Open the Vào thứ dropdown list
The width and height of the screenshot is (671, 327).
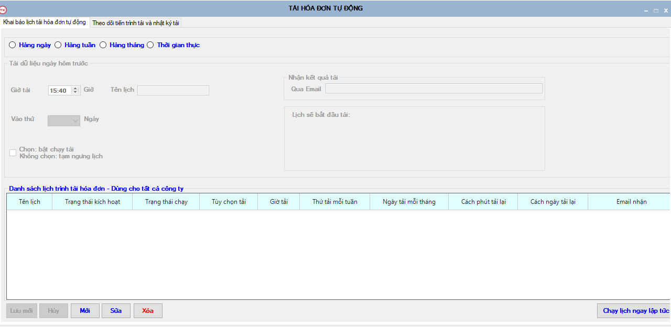coord(64,121)
